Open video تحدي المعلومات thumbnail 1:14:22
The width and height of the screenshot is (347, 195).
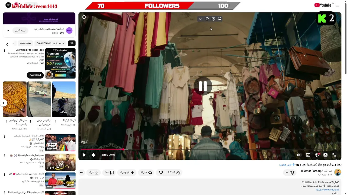coord(60,162)
